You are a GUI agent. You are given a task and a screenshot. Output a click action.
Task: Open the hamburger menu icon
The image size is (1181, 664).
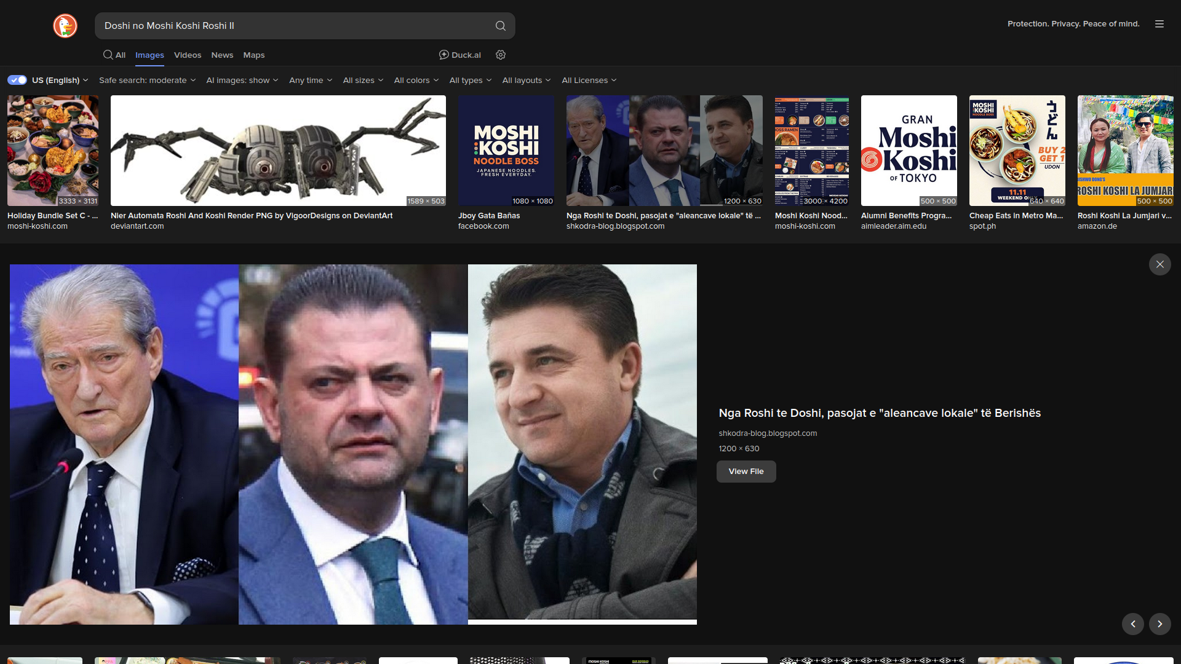coord(1159,24)
